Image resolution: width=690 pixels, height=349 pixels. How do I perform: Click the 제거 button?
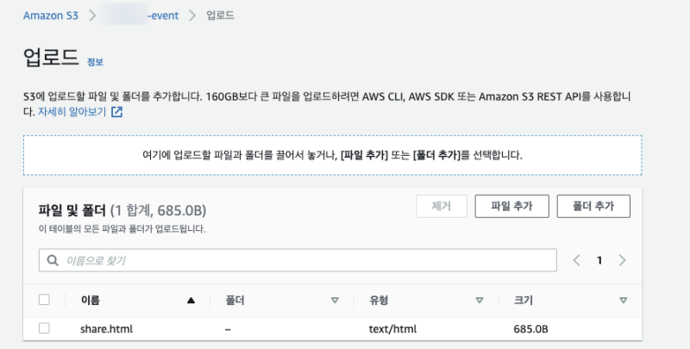click(x=441, y=206)
